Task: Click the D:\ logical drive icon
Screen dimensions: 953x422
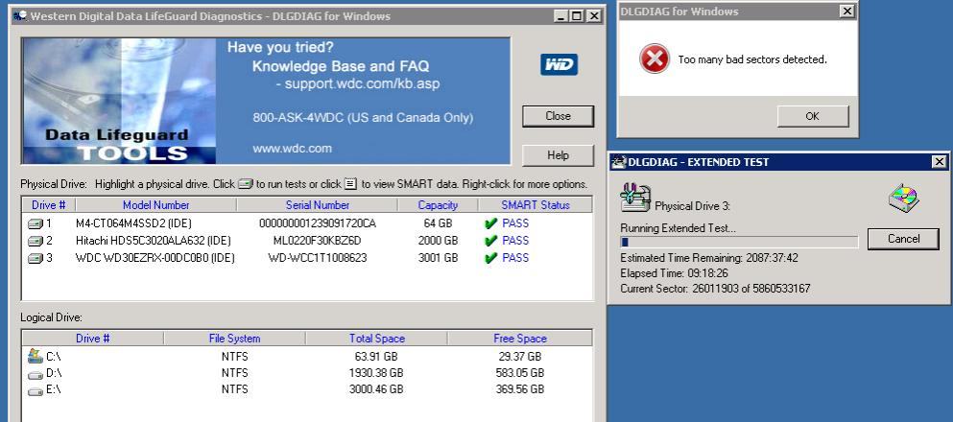Action: coord(36,373)
